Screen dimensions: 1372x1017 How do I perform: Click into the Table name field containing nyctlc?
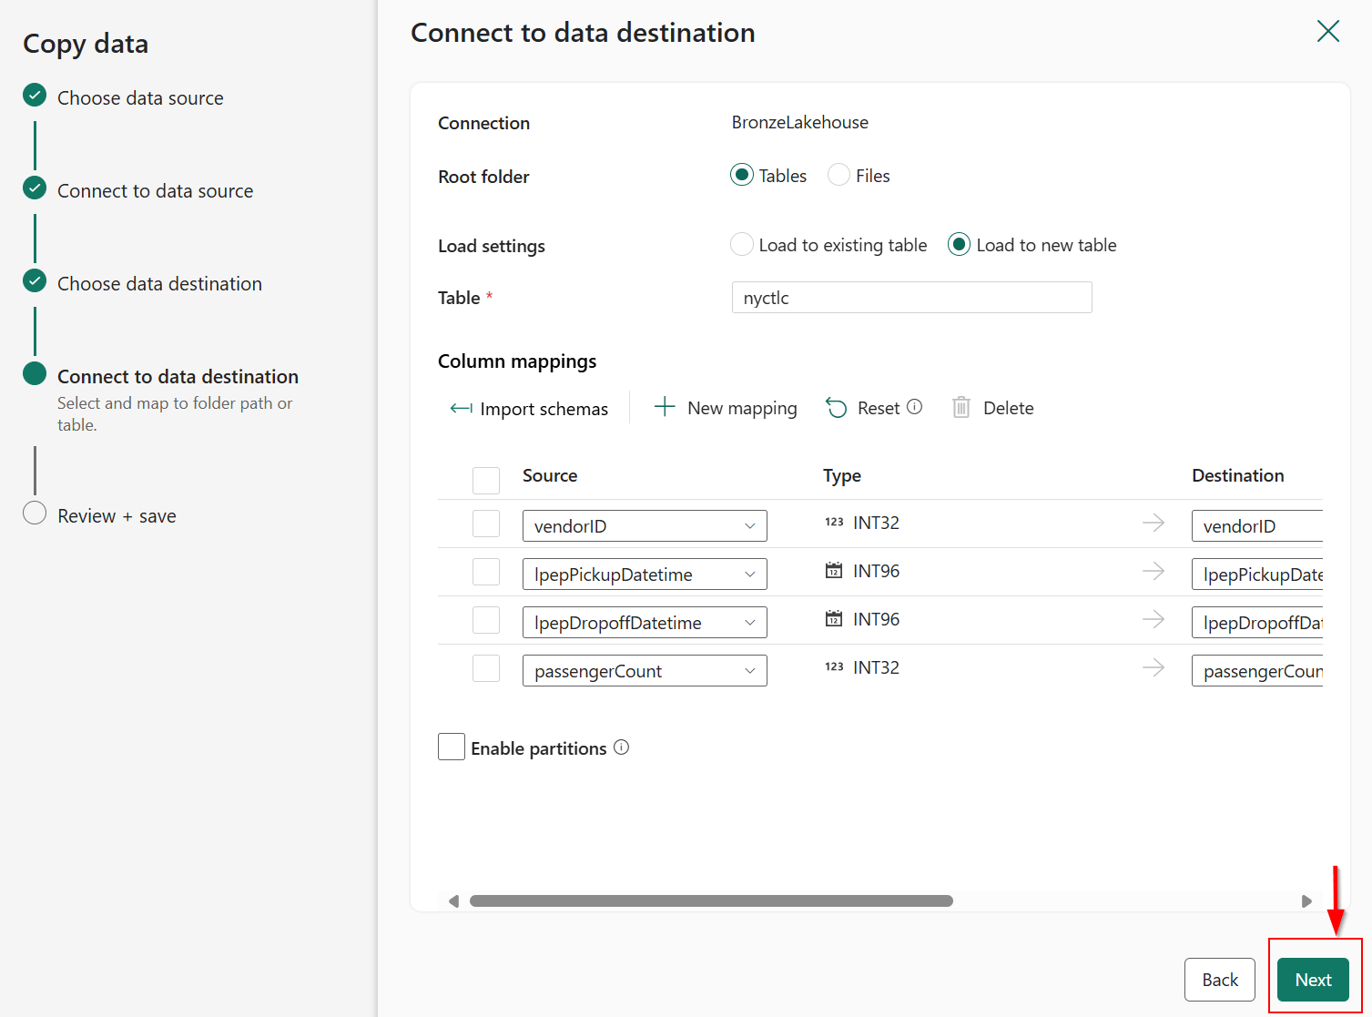(911, 297)
